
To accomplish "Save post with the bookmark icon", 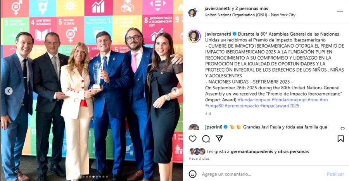I will (340, 139).
